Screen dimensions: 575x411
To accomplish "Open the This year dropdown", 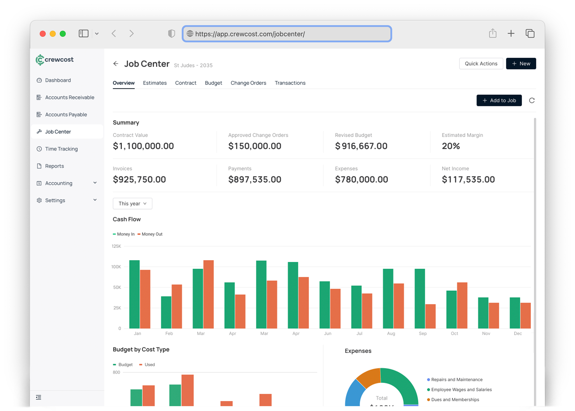I will point(132,204).
